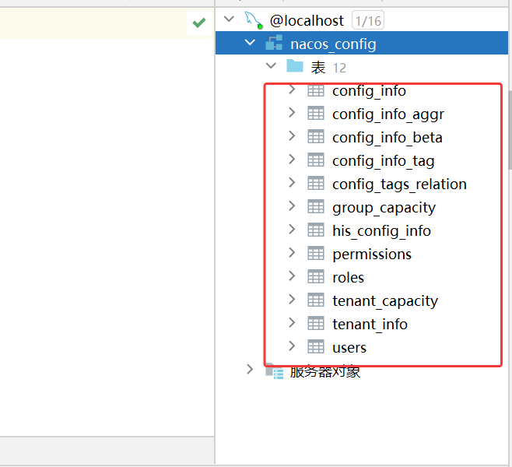The height and width of the screenshot is (467, 512).
Task: Collapse the 表 tables folder
Action: tap(271, 66)
